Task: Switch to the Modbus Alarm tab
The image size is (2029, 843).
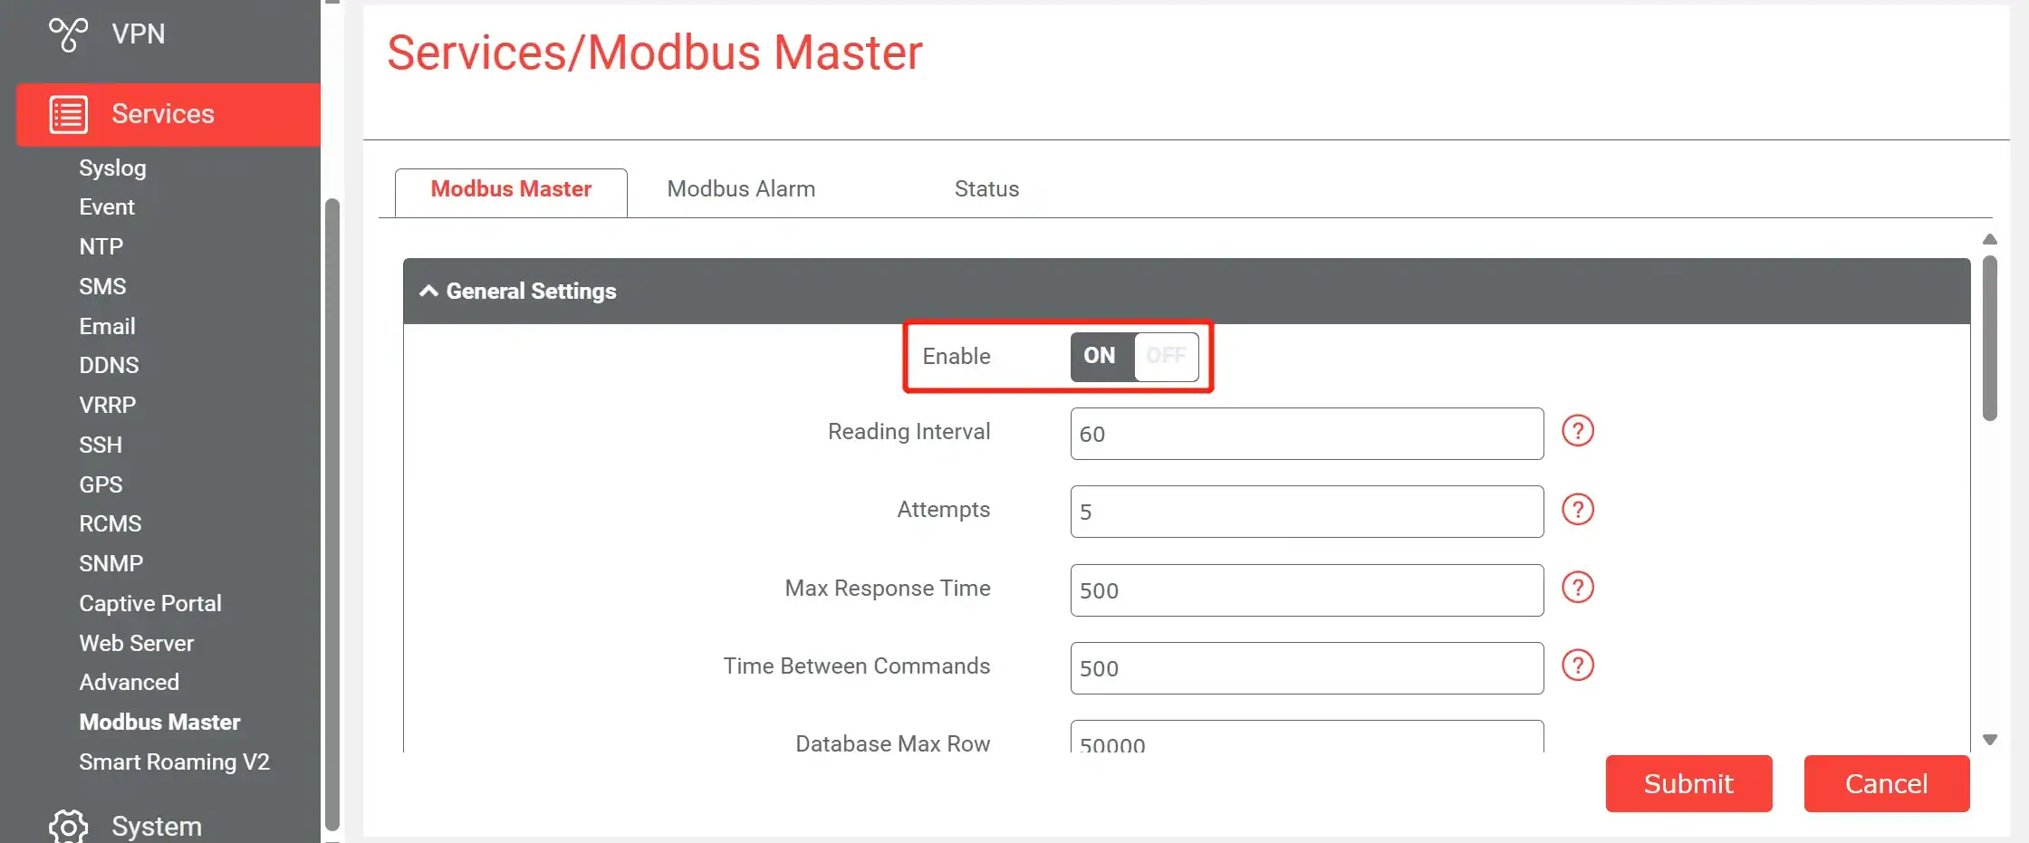Action: pyautogui.click(x=740, y=188)
